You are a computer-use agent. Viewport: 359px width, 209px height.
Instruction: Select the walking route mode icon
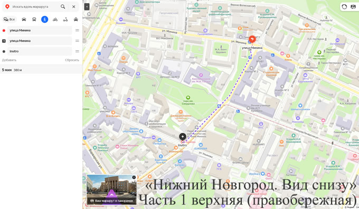45,20
